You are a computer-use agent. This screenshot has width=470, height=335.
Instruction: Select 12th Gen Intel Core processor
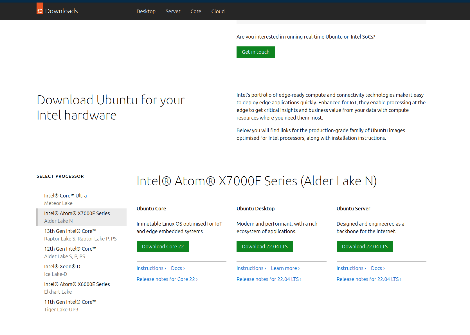point(82,253)
